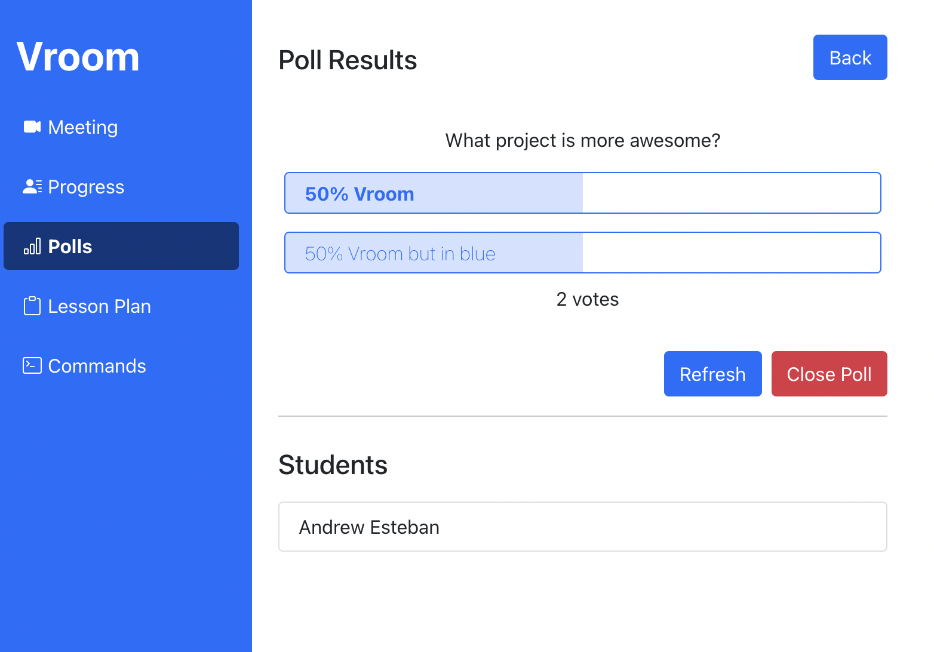Click the Polls bar chart icon
Image resolution: width=934 pixels, height=652 pixels.
tap(32, 246)
